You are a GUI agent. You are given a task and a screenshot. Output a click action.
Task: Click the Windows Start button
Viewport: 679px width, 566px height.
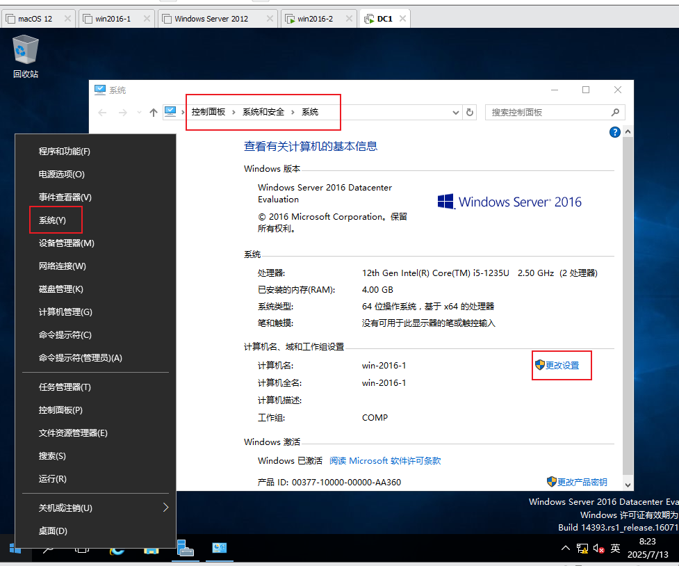click(15, 548)
